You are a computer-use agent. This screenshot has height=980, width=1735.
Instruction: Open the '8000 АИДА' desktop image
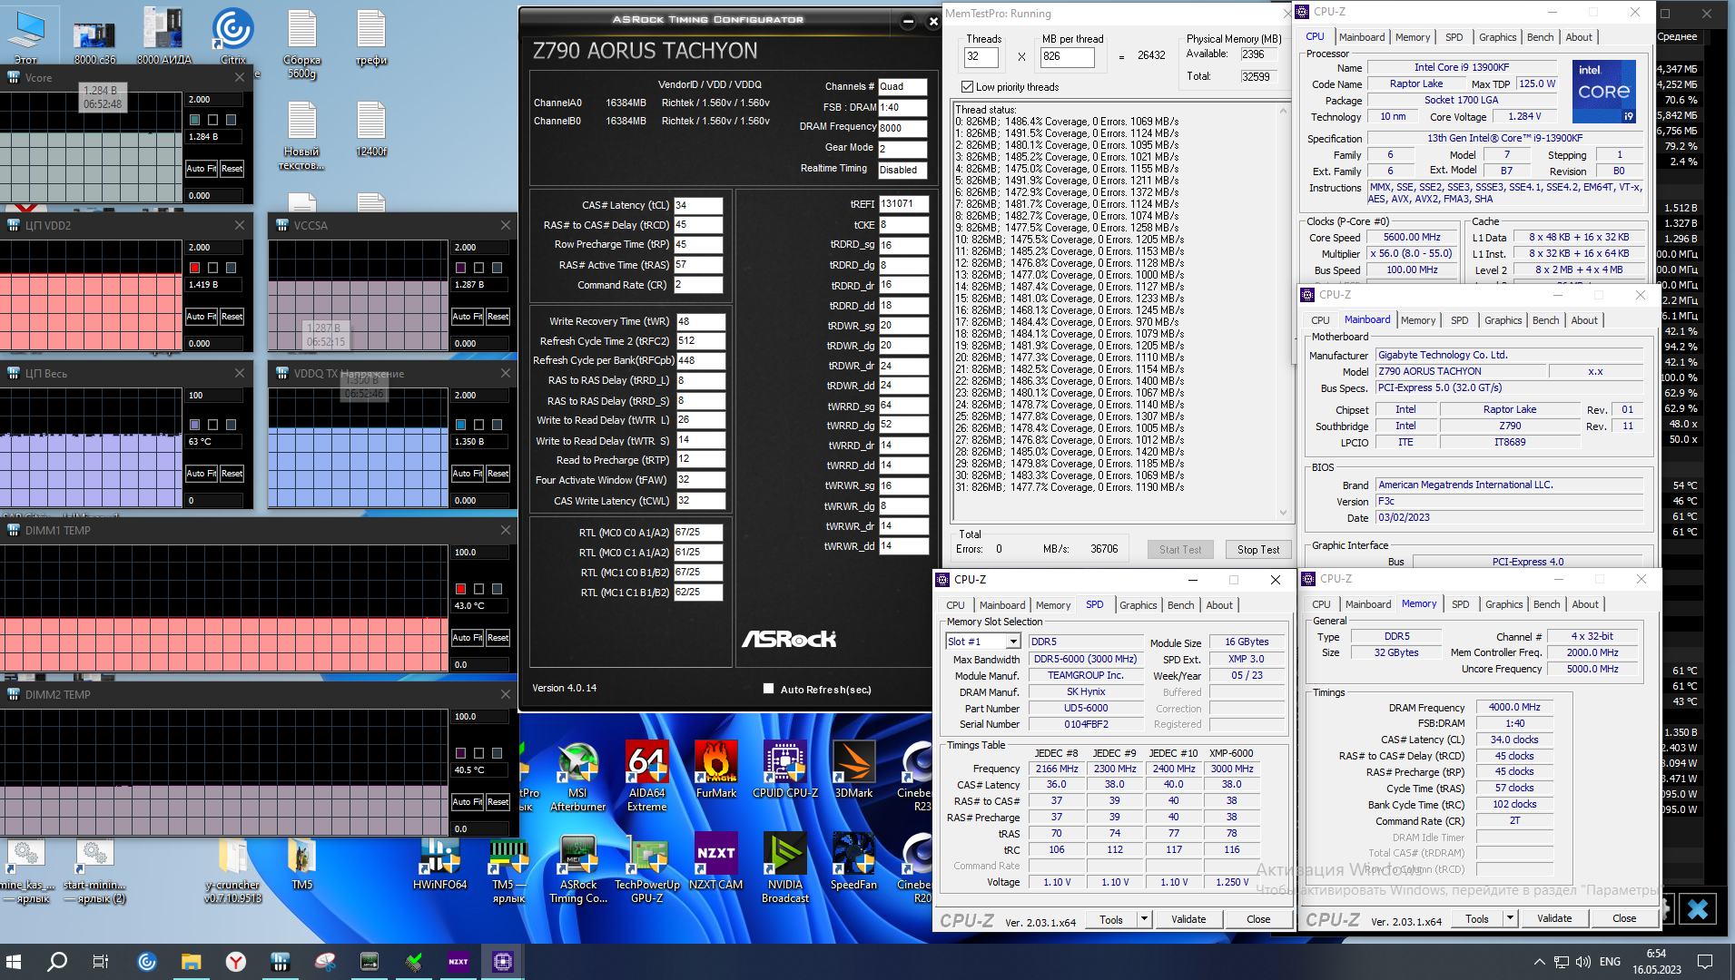click(164, 36)
